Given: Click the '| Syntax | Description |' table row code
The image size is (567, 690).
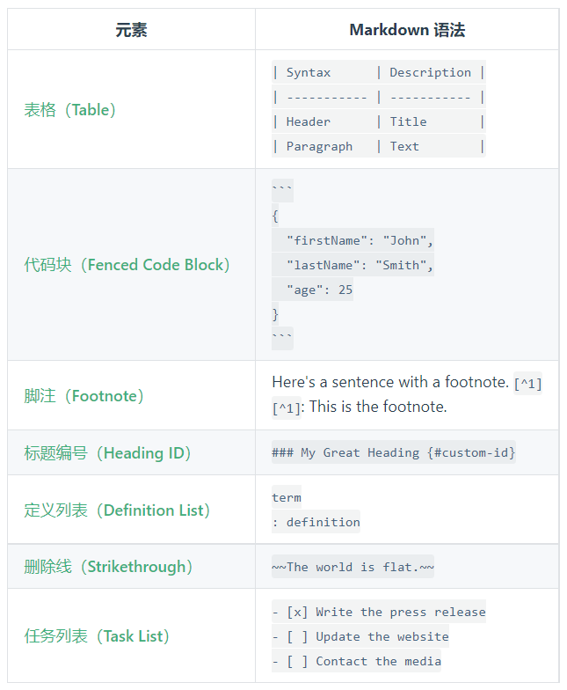Looking at the screenshot, I should tap(378, 72).
